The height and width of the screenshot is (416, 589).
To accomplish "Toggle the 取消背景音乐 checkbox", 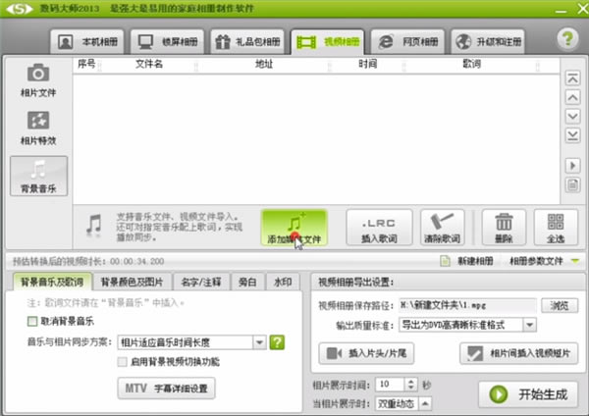I will [32, 322].
